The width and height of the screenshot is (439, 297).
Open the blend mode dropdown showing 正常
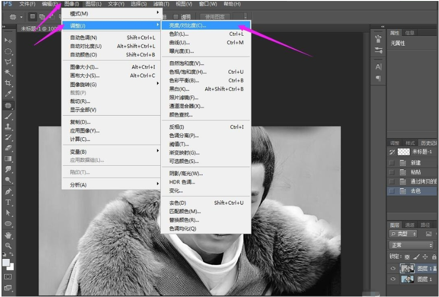[411, 244]
